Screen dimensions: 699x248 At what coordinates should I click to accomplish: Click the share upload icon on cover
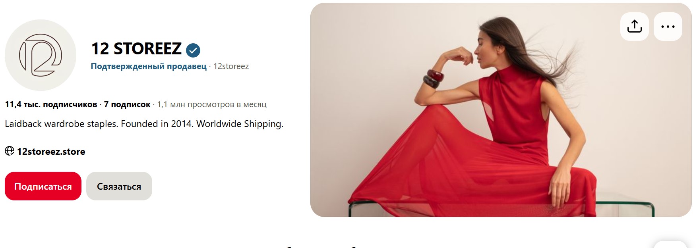634,26
